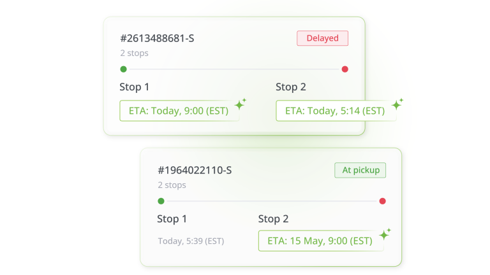Click Stop 2 label in Delayed shipment card

coord(290,87)
